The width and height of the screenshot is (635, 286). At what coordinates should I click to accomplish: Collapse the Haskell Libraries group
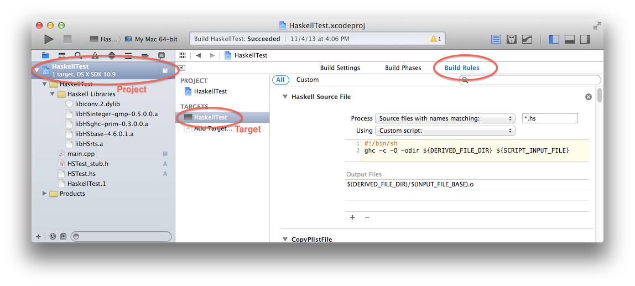click(x=52, y=94)
